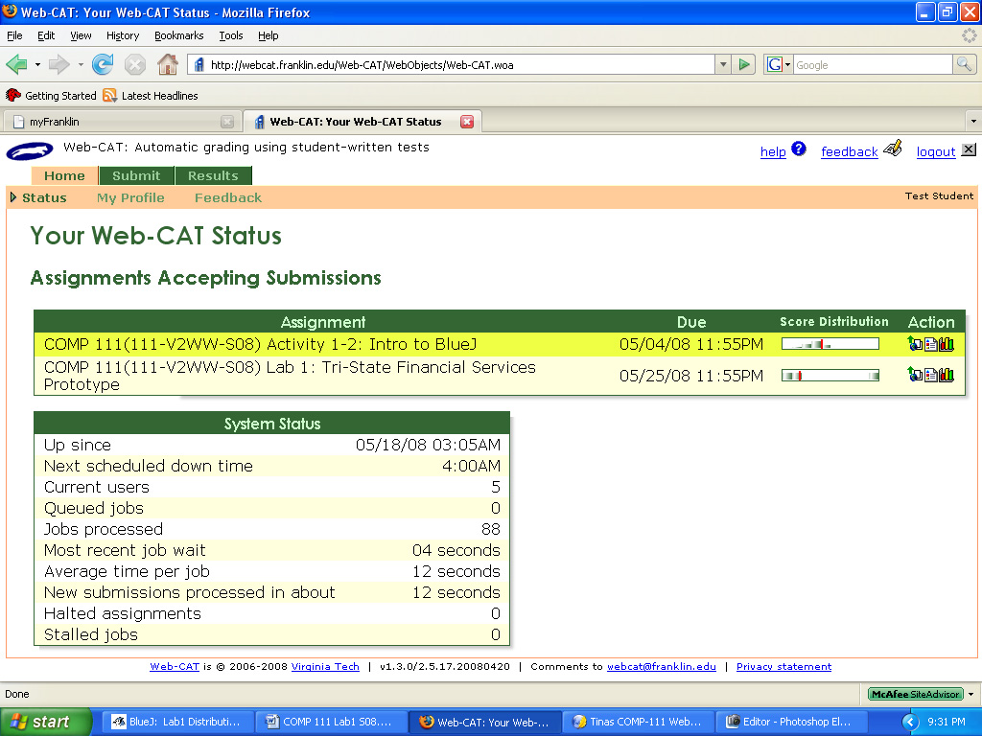Open the results report icon for Activity 1-2
The height and width of the screenshot is (736, 982).
click(x=930, y=344)
